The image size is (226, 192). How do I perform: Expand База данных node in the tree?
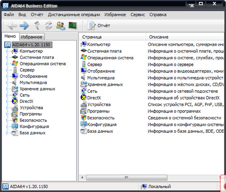(x=7, y=133)
